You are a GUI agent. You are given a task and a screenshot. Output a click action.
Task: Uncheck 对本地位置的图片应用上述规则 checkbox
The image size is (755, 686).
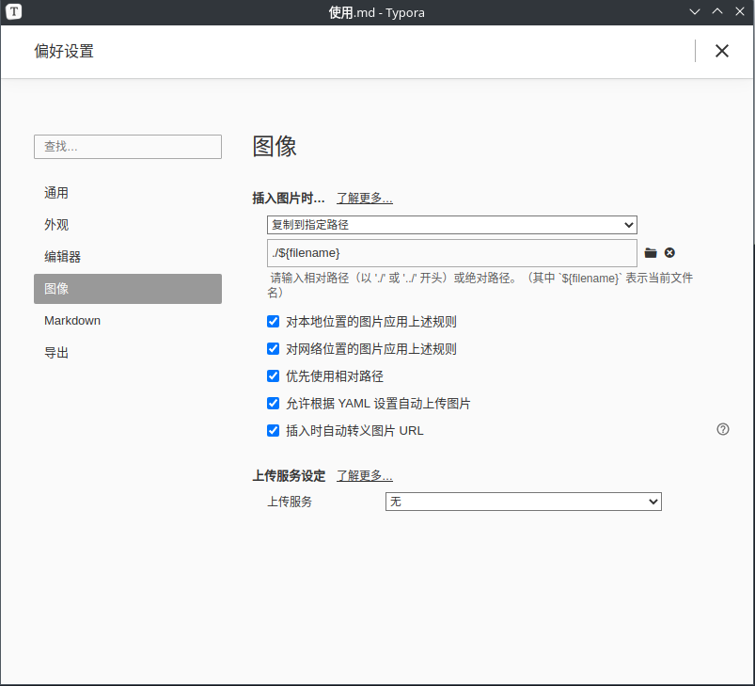(x=274, y=322)
